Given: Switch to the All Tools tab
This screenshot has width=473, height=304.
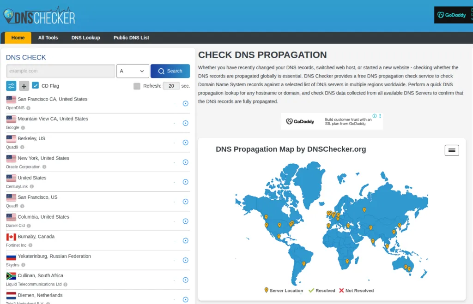Looking at the screenshot, I should point(48,37).
